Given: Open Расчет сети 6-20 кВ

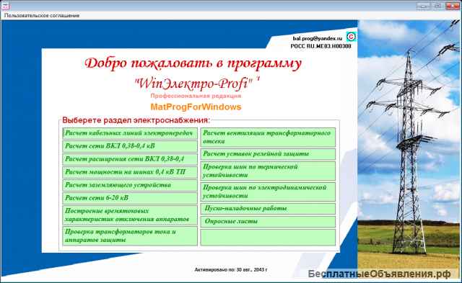Looking at the screenshot, I should (130, 198).
